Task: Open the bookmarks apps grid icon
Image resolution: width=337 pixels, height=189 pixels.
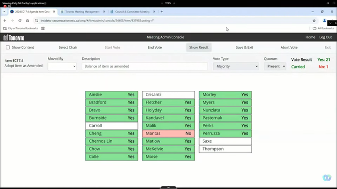Action: pos(43,28)
